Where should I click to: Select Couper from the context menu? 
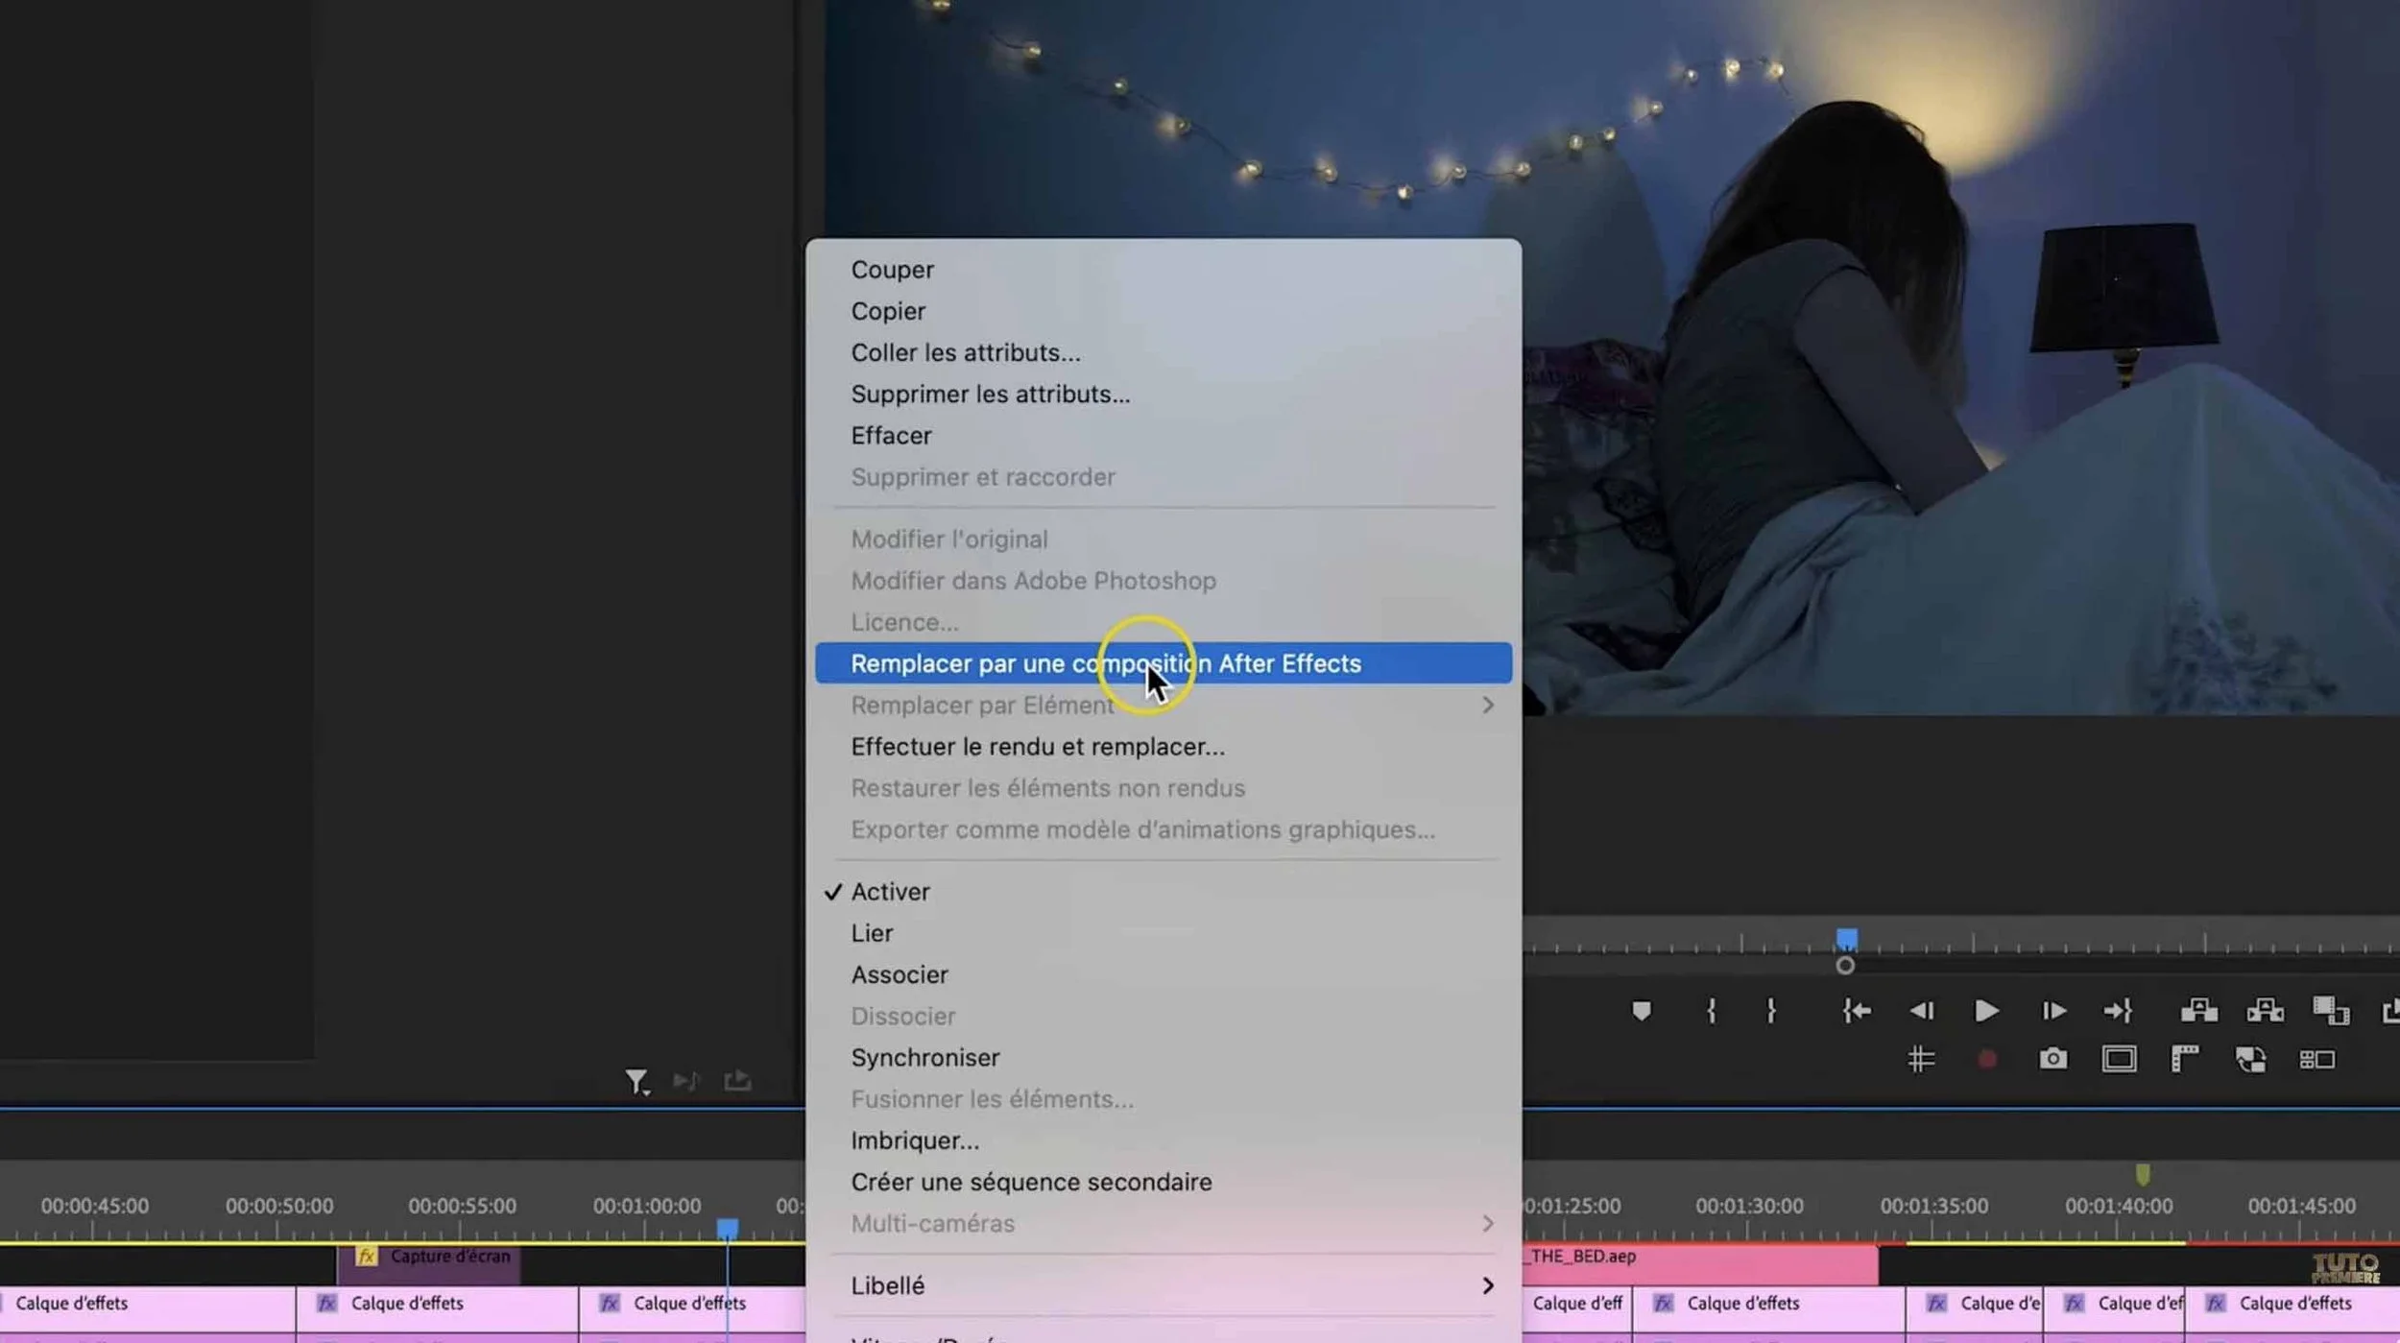click(891, 269)
